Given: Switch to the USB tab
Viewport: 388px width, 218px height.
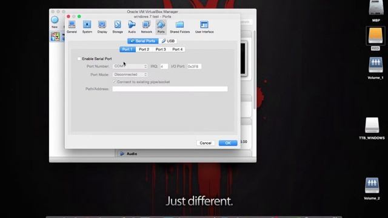Looking at the screenshot, I should 168,41.
